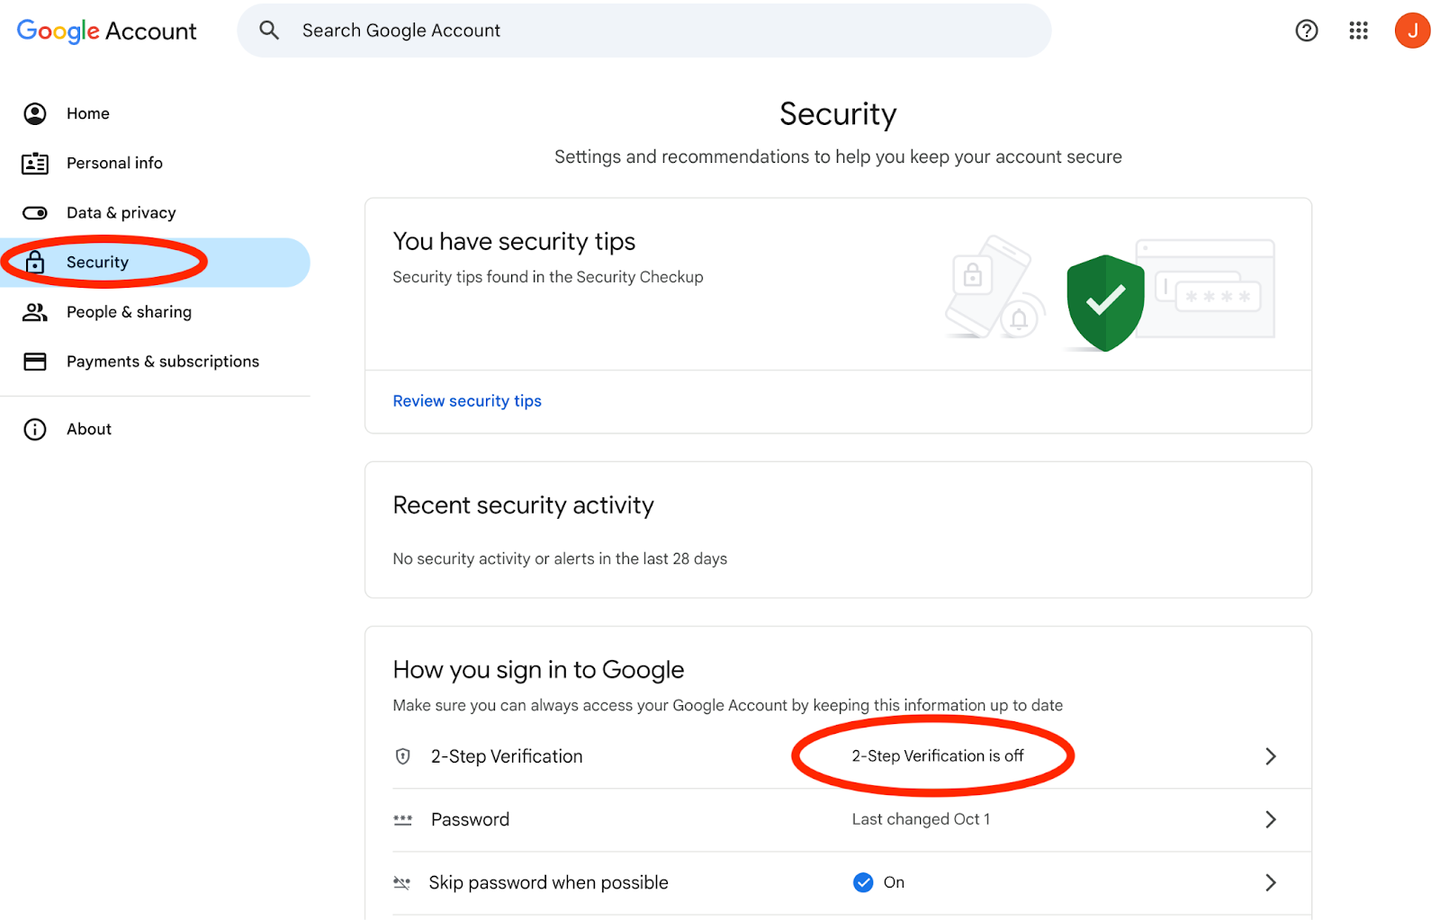Open Skip password when possible chevron
The width and height of the screenshot is (1440, 920).
[x=1271, y=882]
